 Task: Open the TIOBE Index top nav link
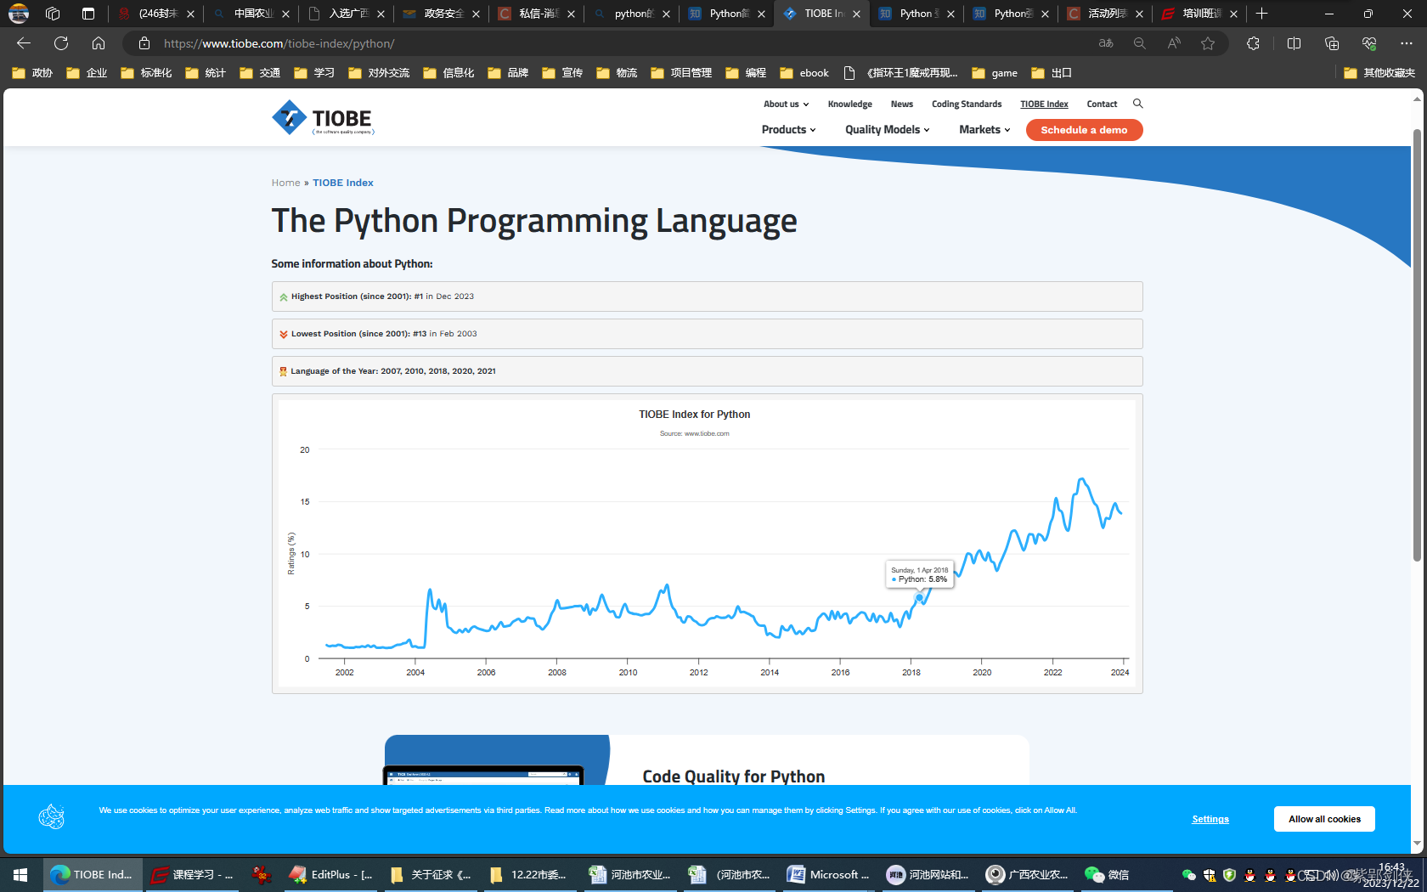coord(1044,104)
